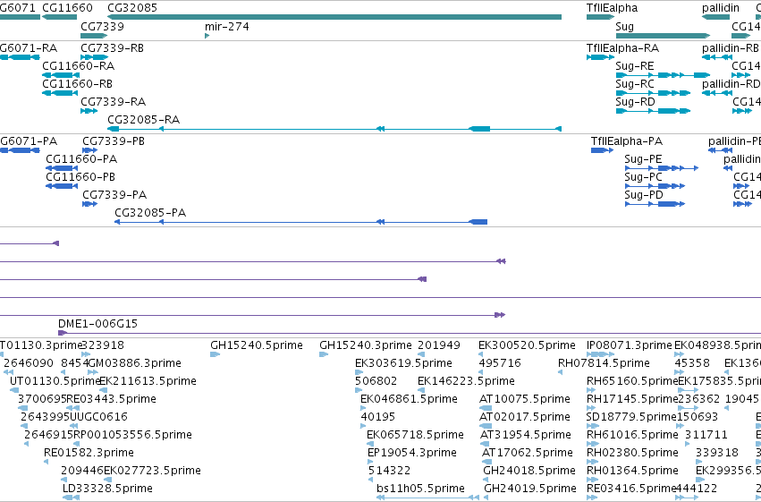Viewport: 761px width, 502px height.
Task: Open transcript pallidin-RB
Action: pyautogui.click(x=730, y=48)
